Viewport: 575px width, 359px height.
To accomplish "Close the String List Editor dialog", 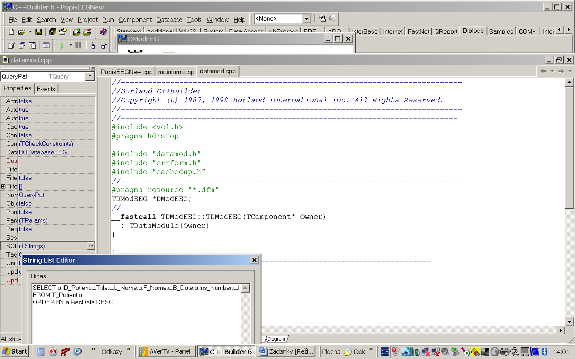I will [x=254, y=260].
